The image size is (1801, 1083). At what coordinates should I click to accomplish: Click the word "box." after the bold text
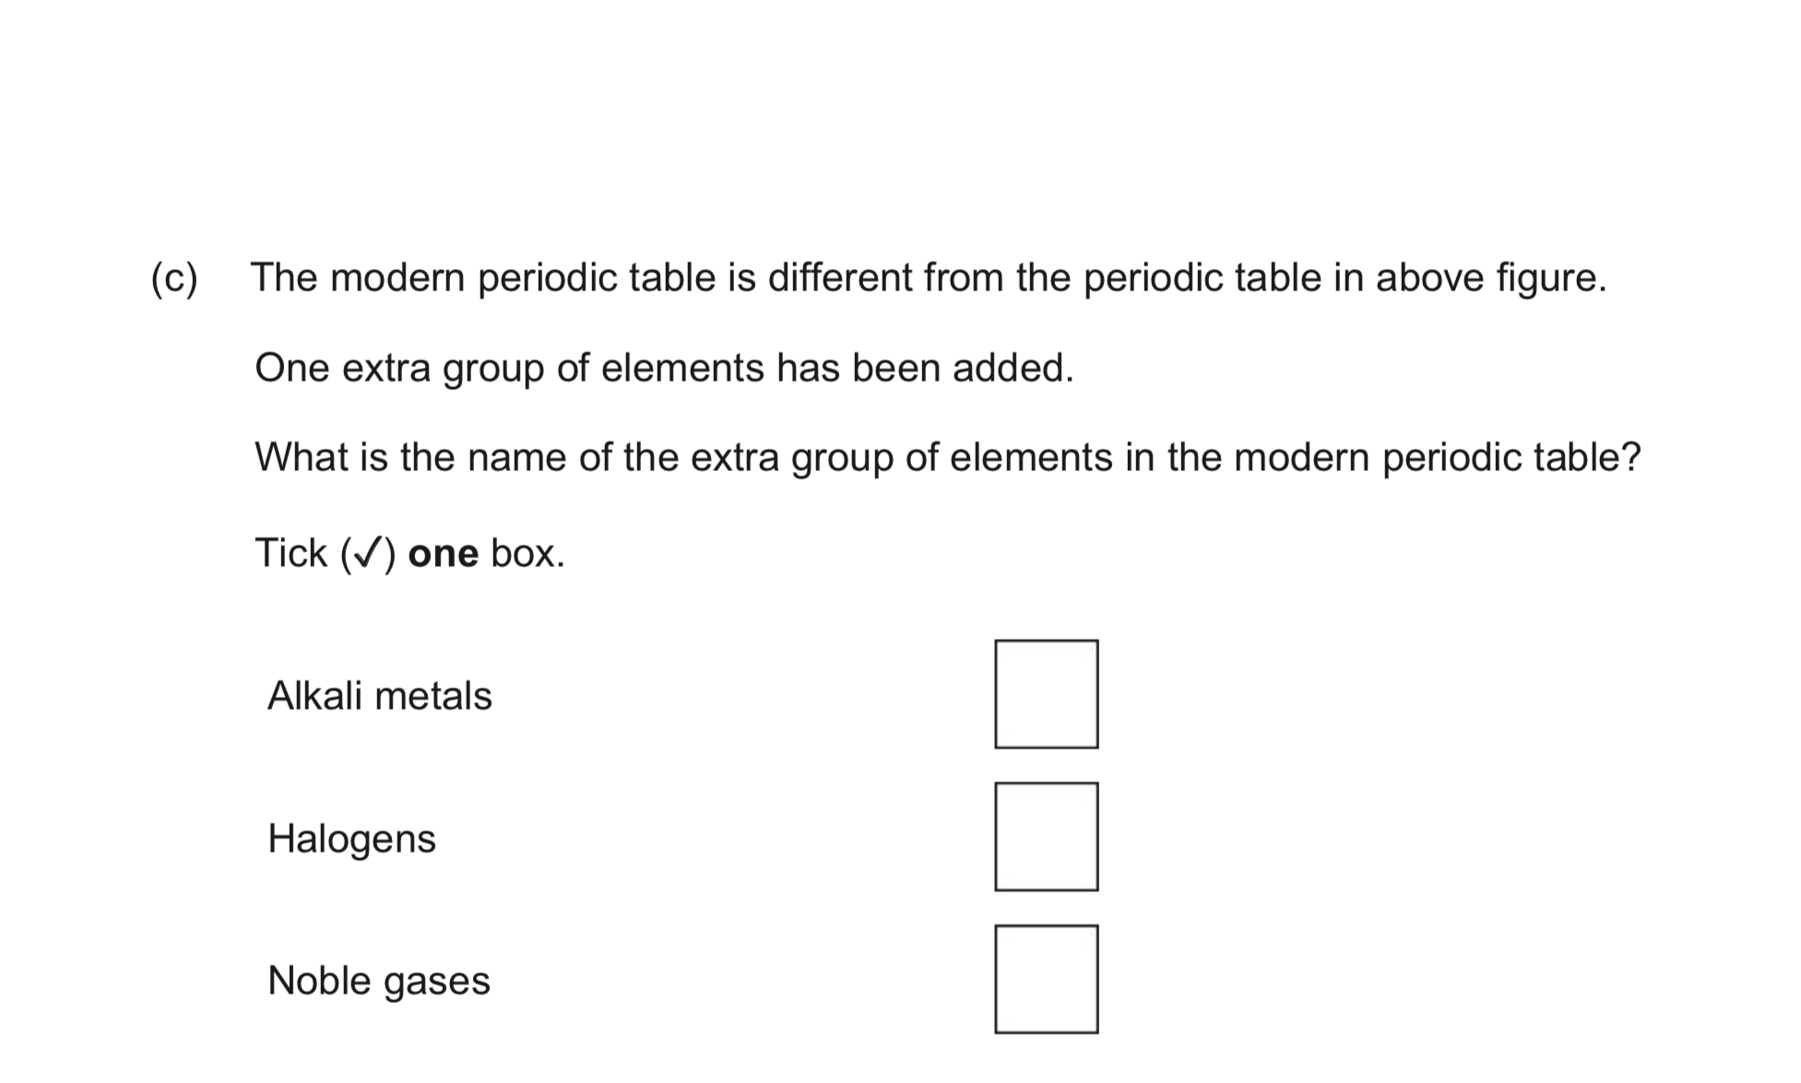[x=527, y=553]
